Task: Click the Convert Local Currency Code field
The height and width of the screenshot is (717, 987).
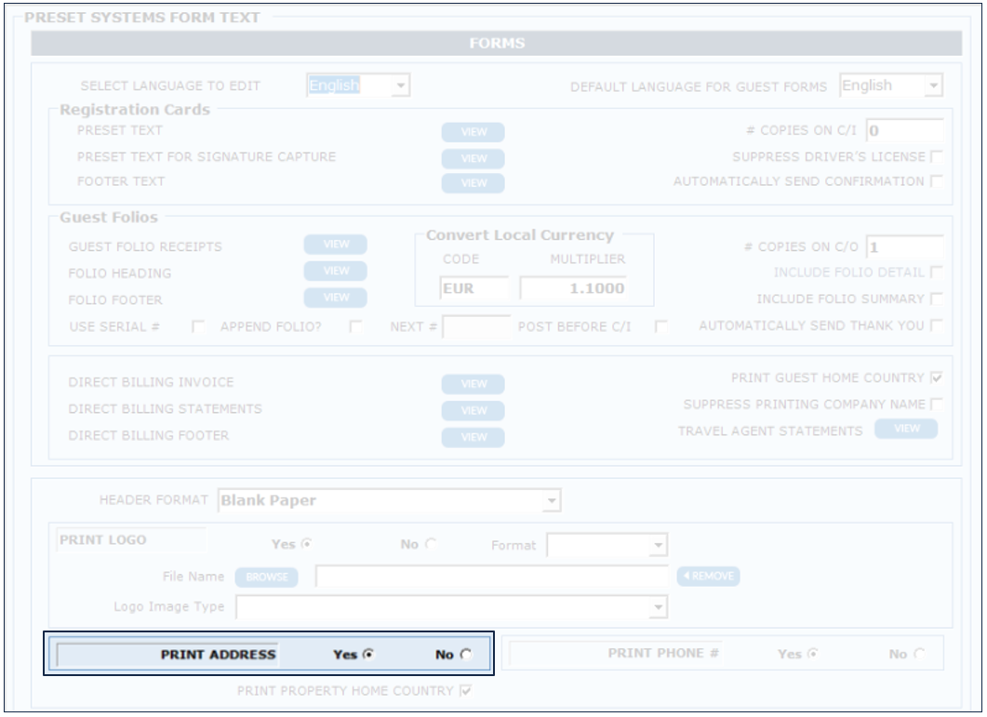Action: coord(475,288)
